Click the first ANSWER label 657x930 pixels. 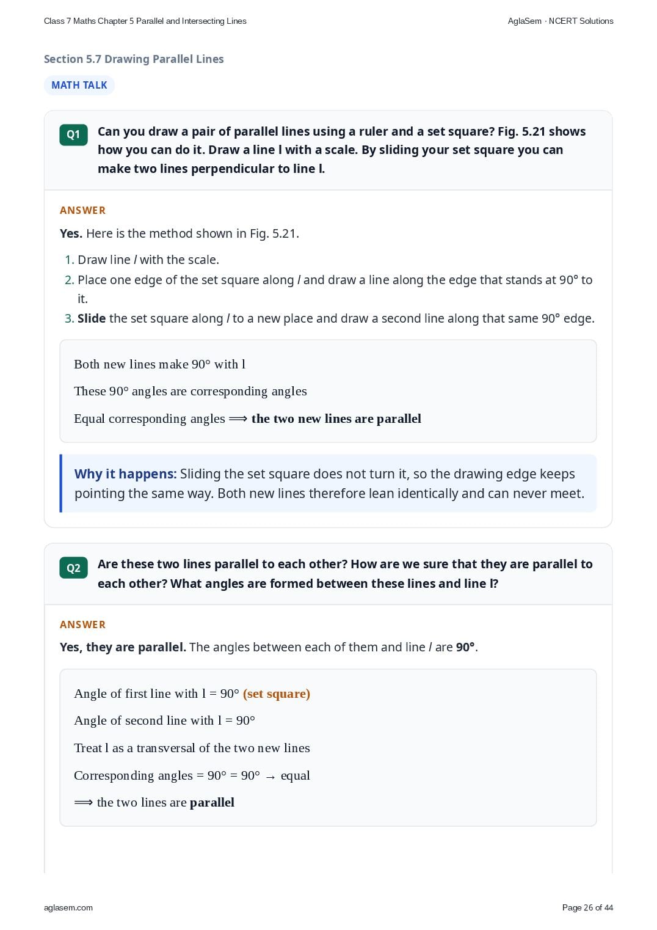click(82, 210)
